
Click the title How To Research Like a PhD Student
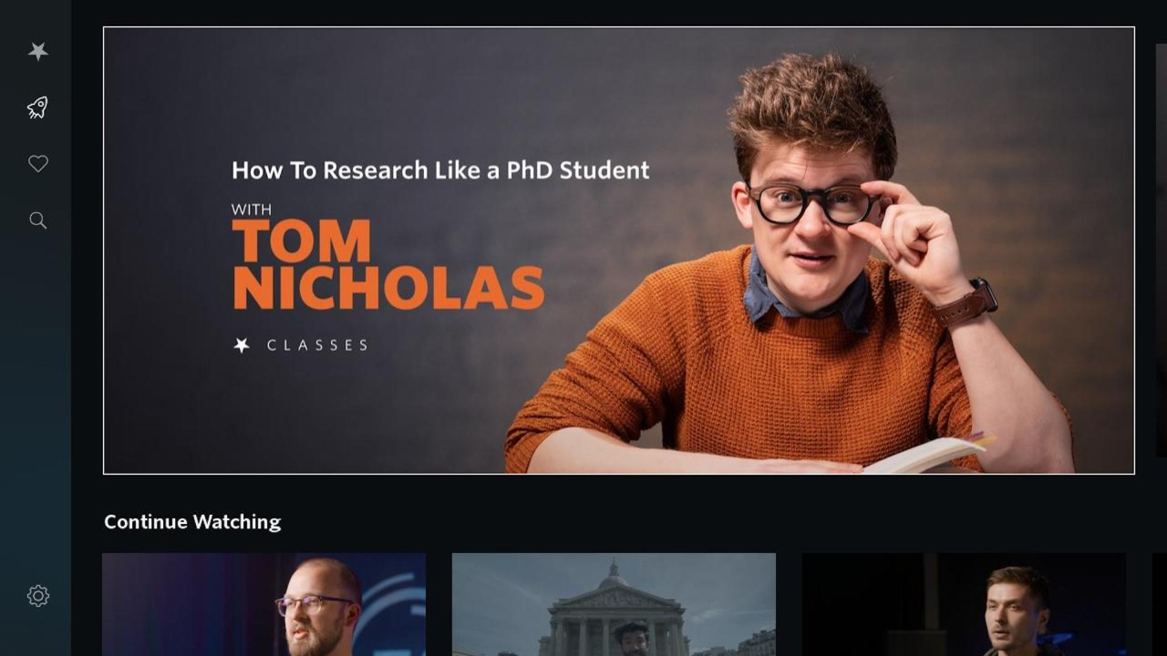click(440, 170)
